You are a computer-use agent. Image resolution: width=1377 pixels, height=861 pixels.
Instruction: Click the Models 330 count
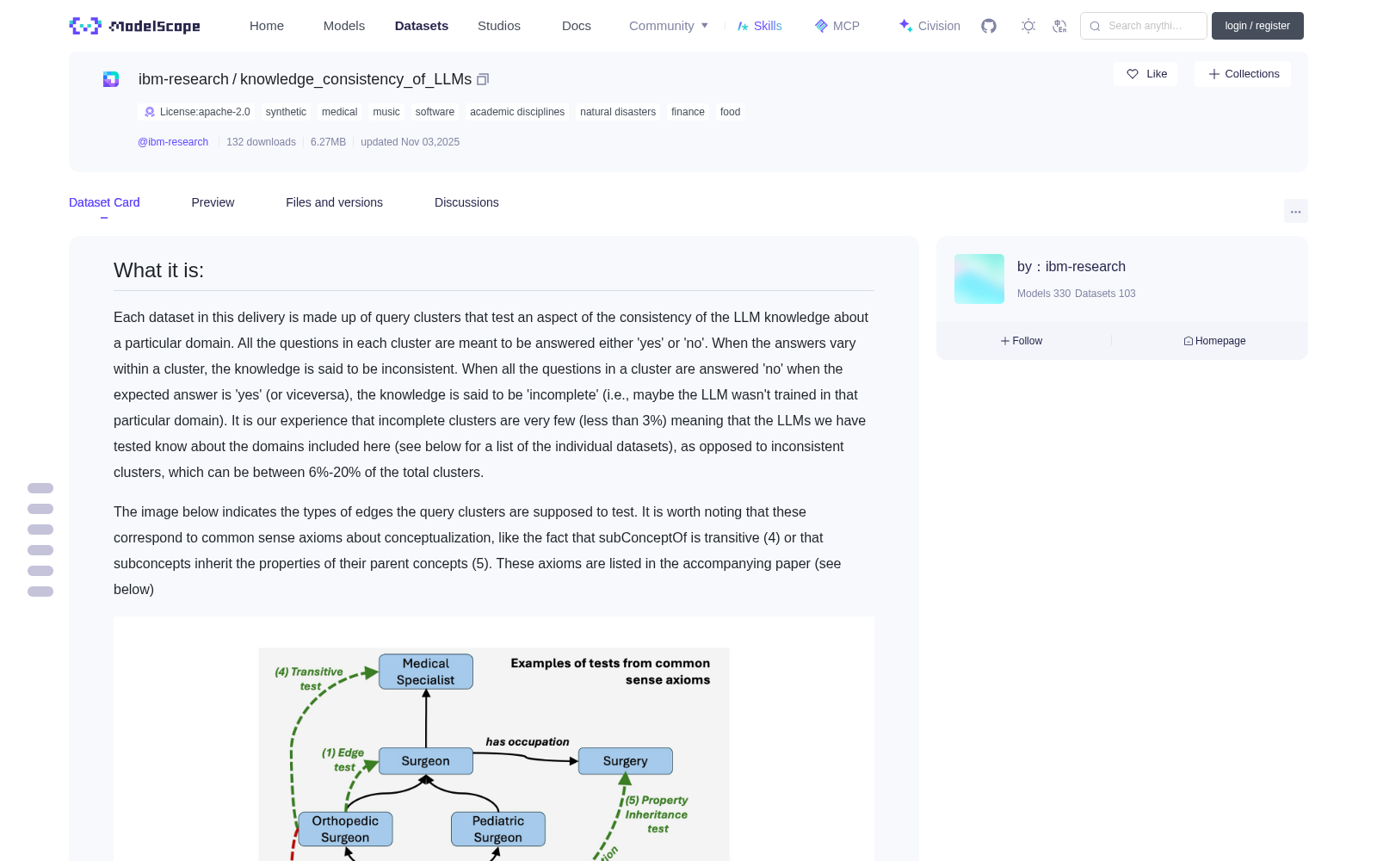click(1044, 294)
